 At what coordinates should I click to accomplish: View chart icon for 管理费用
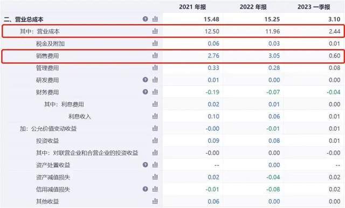click(155, 67)
